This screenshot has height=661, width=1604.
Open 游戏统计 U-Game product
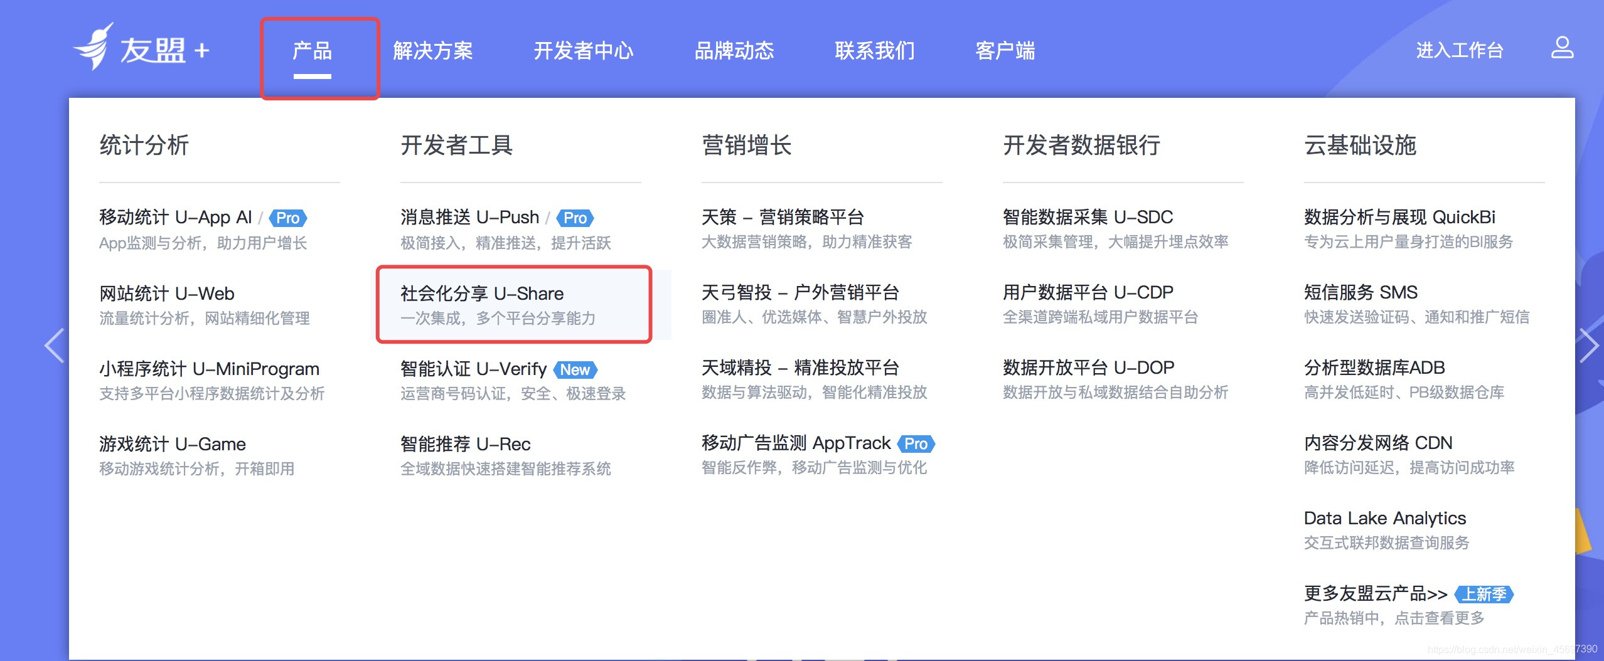click(x=173, y=443)
